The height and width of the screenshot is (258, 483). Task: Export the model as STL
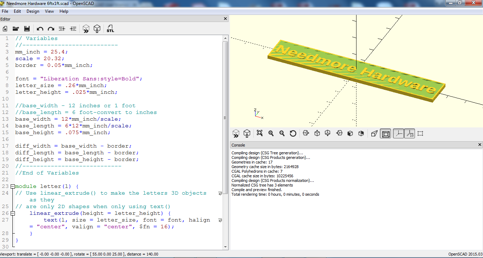111,29
